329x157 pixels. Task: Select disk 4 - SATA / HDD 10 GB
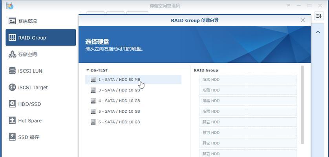(x=133, y=101)
